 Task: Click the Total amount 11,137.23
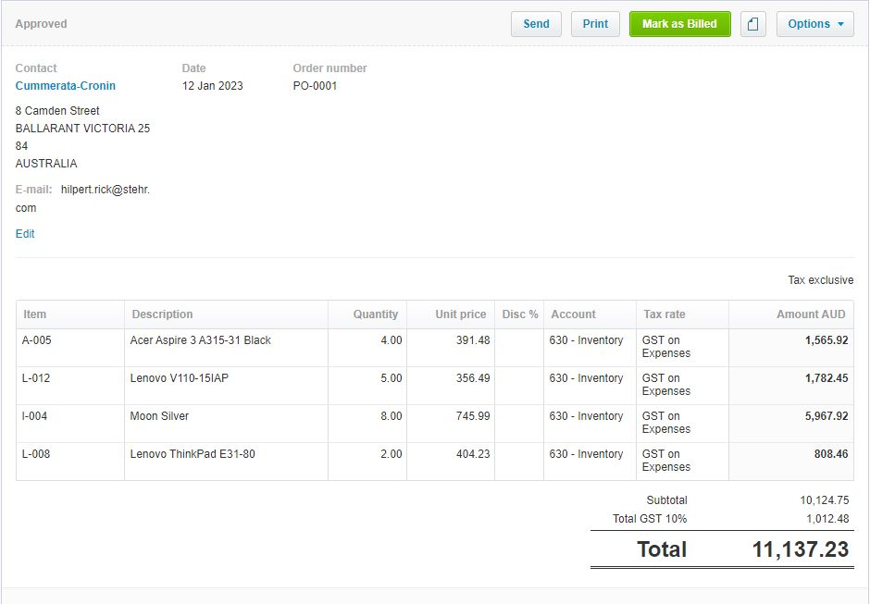click(801, 549)
